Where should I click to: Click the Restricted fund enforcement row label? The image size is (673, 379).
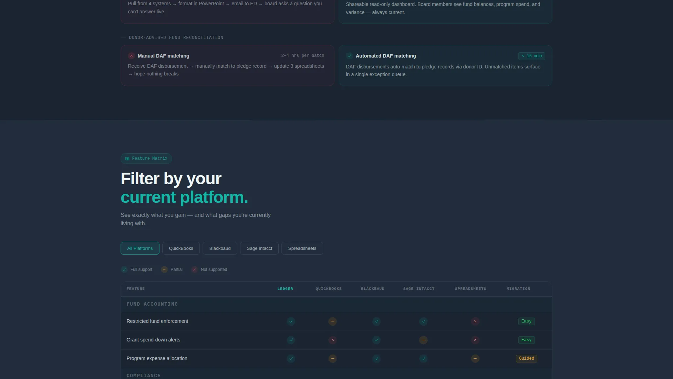coord(157,321)
